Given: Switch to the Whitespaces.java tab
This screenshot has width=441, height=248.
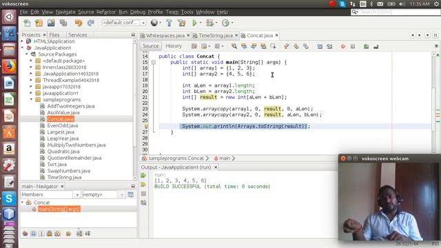Looking at the screenshot, I should coord(165,35).
